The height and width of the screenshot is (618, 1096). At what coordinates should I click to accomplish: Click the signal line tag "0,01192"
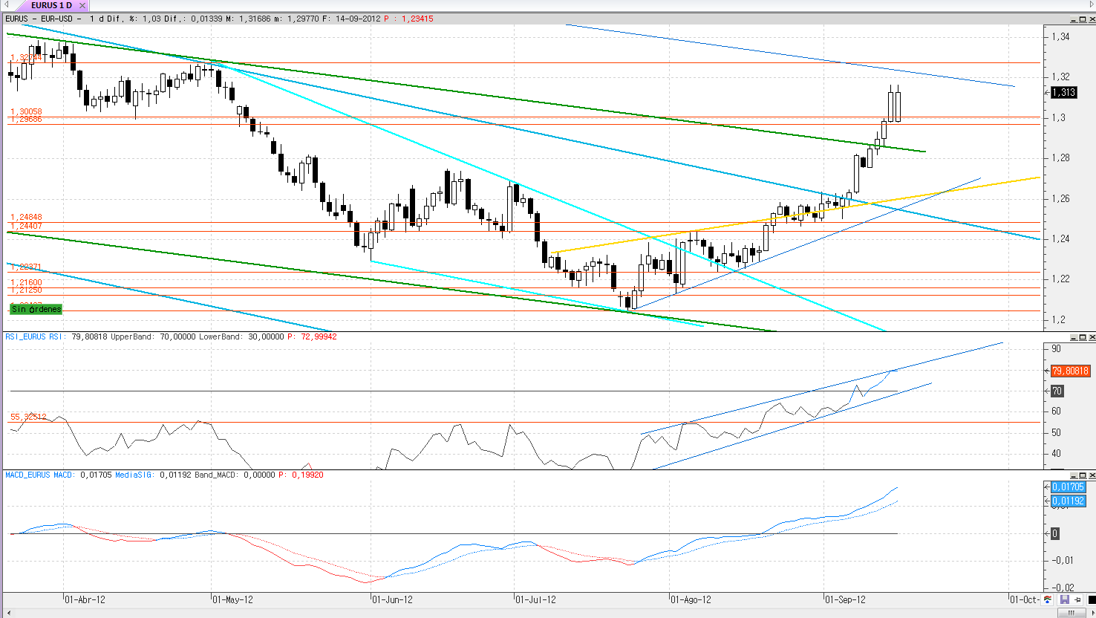[1069, 501]
